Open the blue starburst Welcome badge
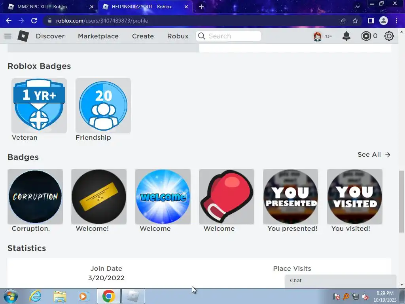Image resolution: width=405 pixels, height=304 pixels. click(163, 197)
